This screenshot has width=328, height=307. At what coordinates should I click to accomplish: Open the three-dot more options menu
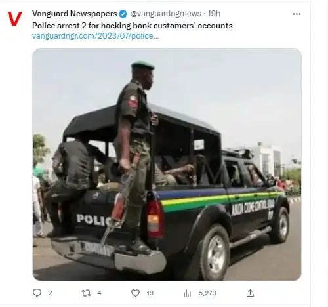click(297, 14)
